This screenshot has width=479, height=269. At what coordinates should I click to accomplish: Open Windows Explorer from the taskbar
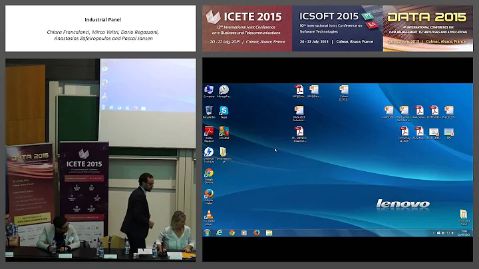tap(269, 233)
